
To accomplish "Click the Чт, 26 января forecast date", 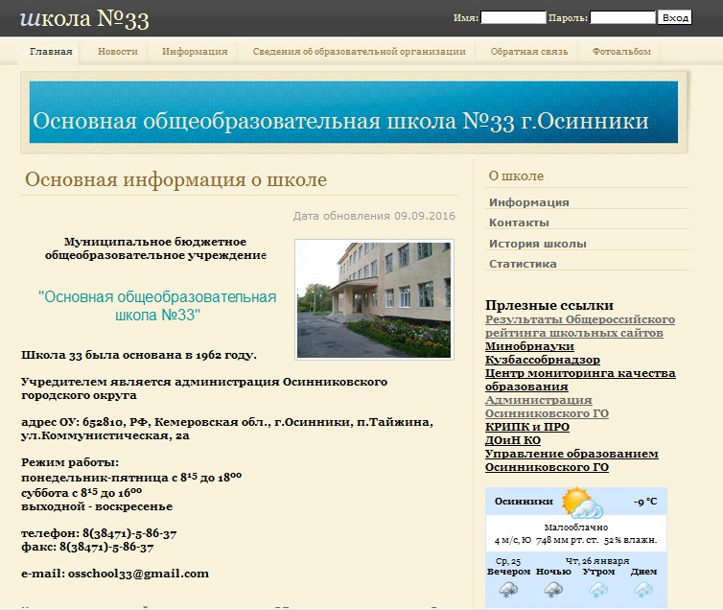I will pos(597,561).
